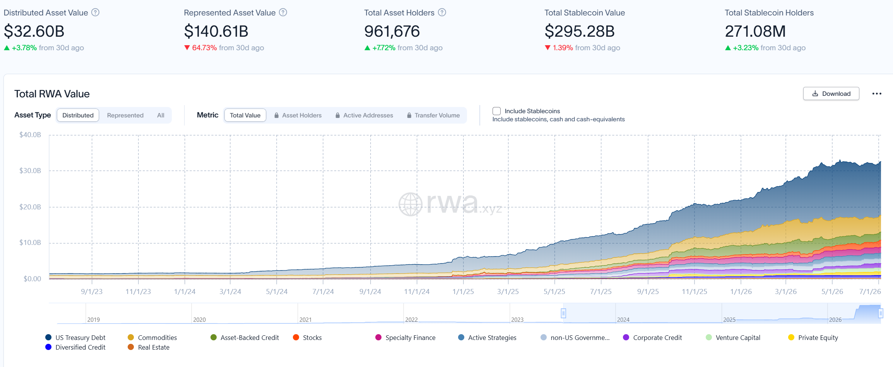The height and width of the screenshot is (367, 893).
Task: Toggle US Treasury Debt legend series
Action: coord(75,338)
